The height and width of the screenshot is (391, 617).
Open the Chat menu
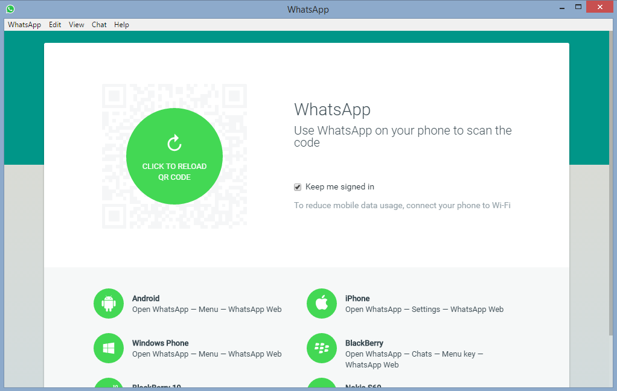[x=99, y=24]
